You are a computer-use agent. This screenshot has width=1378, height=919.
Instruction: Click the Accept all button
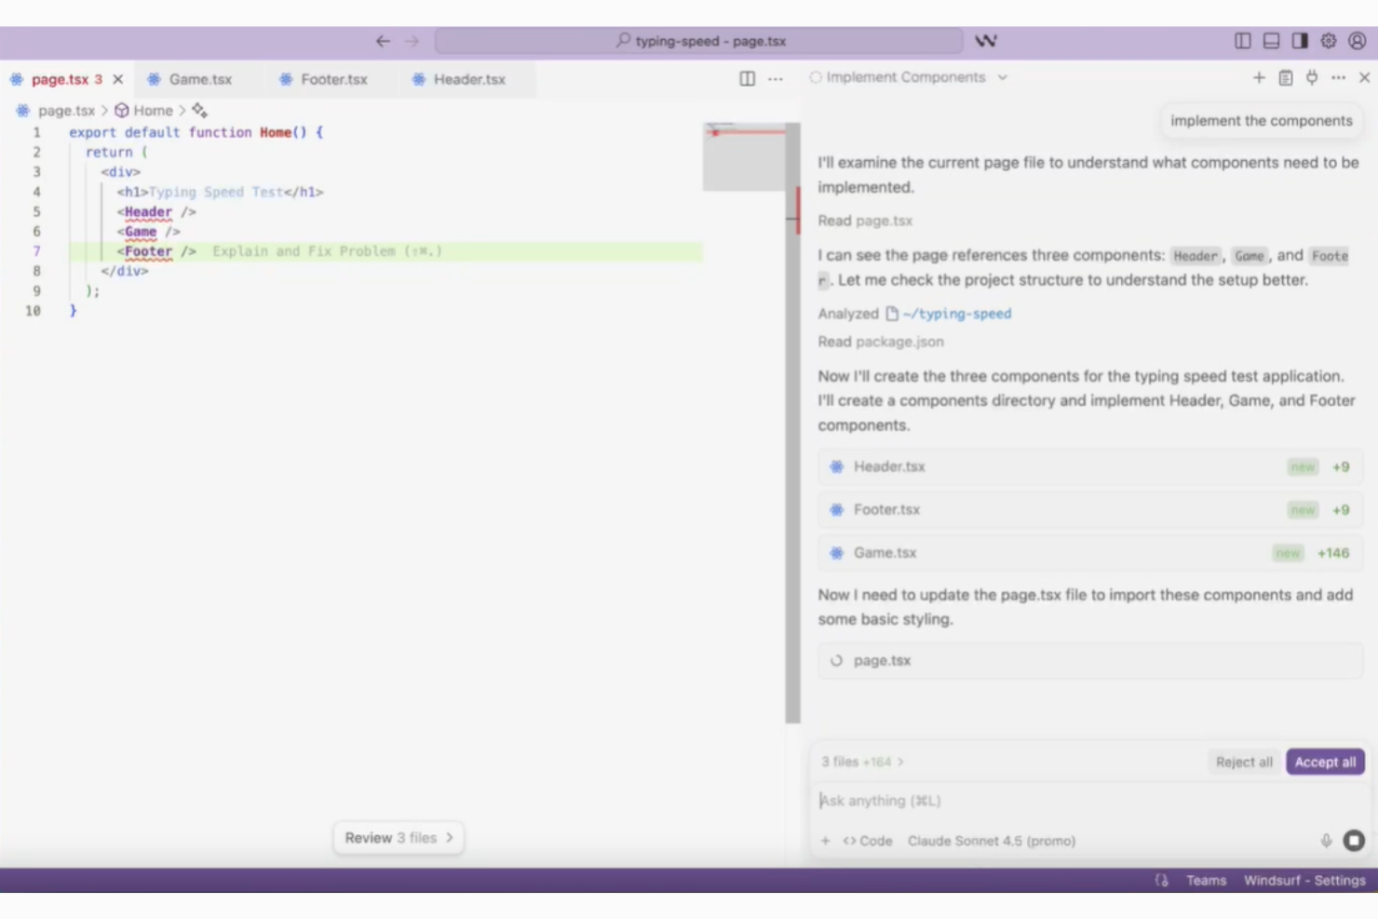coord(1325,762)
